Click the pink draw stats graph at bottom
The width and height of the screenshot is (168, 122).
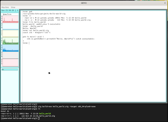(10, 63)
